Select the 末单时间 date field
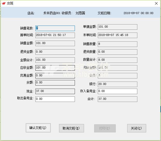Viewport: 161px width, 141px height. 117,35
